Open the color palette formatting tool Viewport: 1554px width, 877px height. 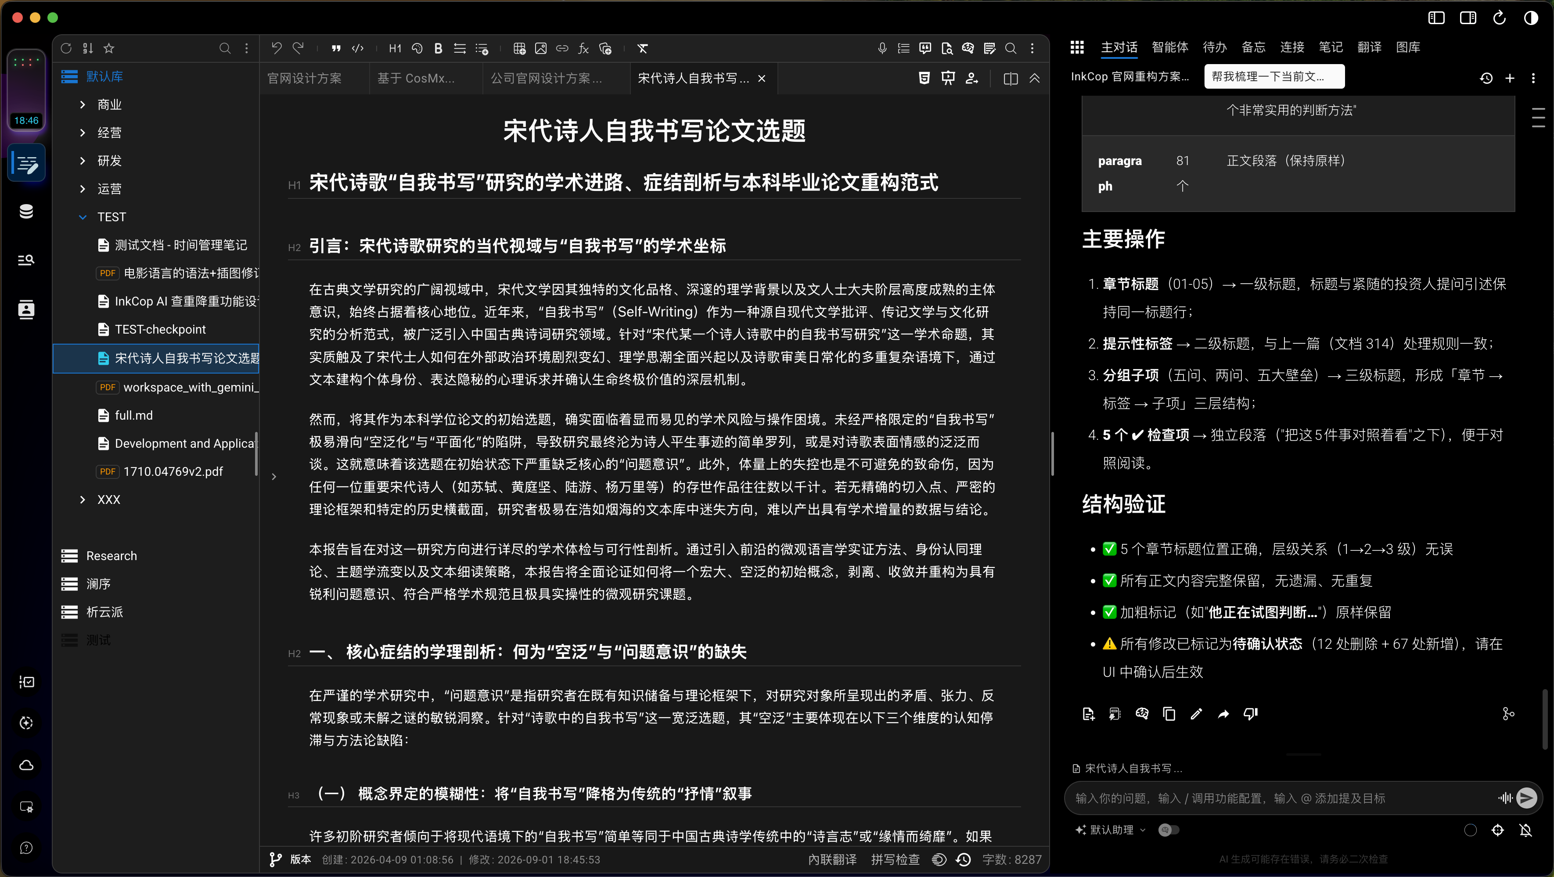click(x=417, y=48)
